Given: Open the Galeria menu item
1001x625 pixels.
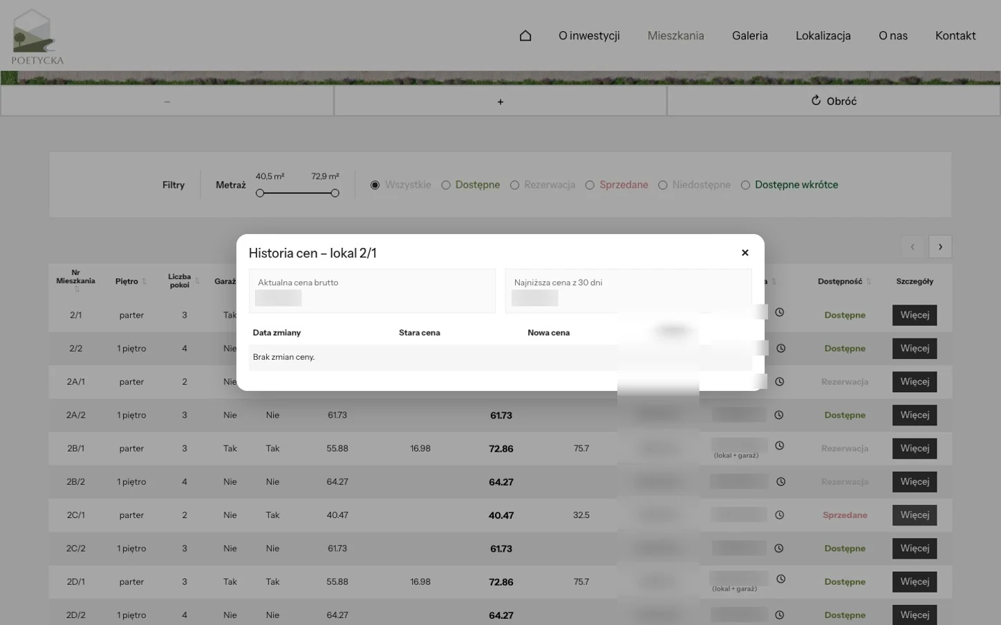Looking at the screenshot, I should click(750, 35).
